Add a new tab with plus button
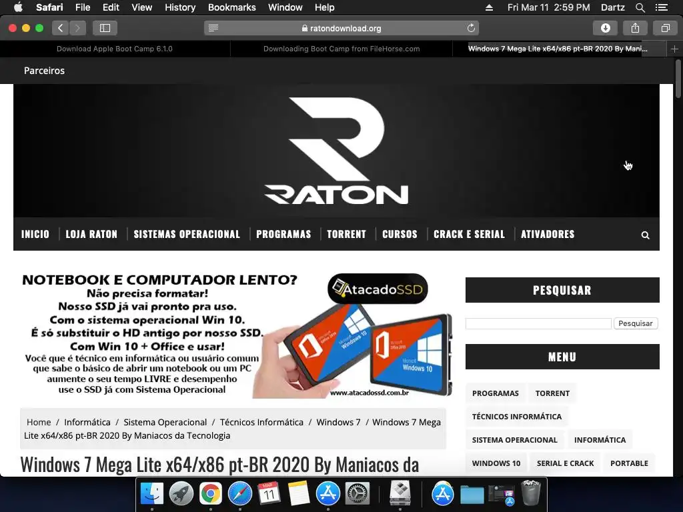Viewport: 683px width, 512px height. [x=674, y=49]
